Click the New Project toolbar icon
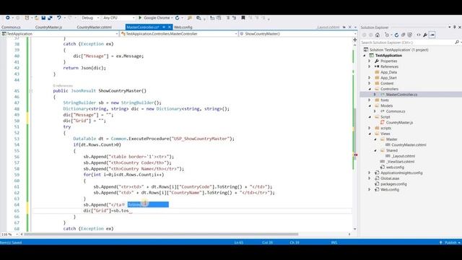This screenshot has height=260, width=462. point(27,18)
